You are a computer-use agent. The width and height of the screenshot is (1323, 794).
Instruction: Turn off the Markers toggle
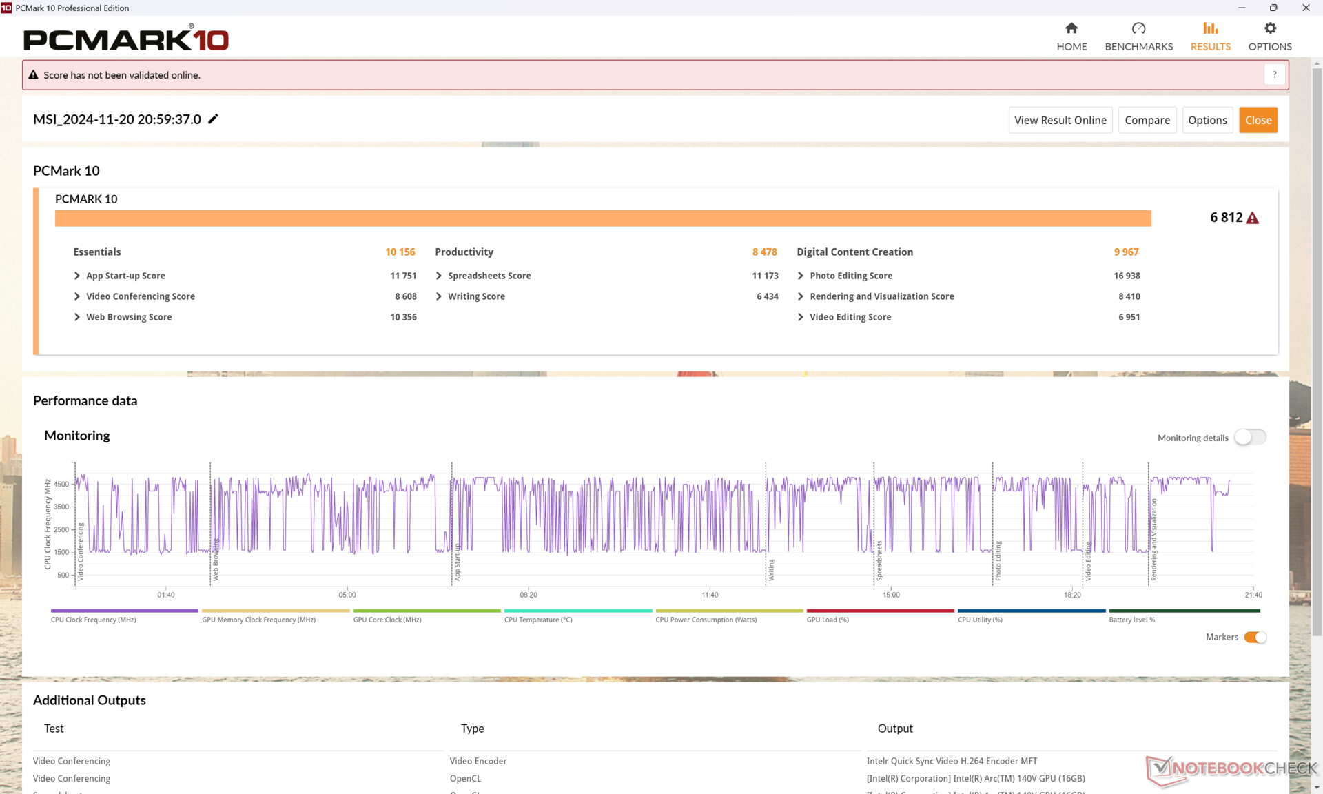tap(1255, 638)
